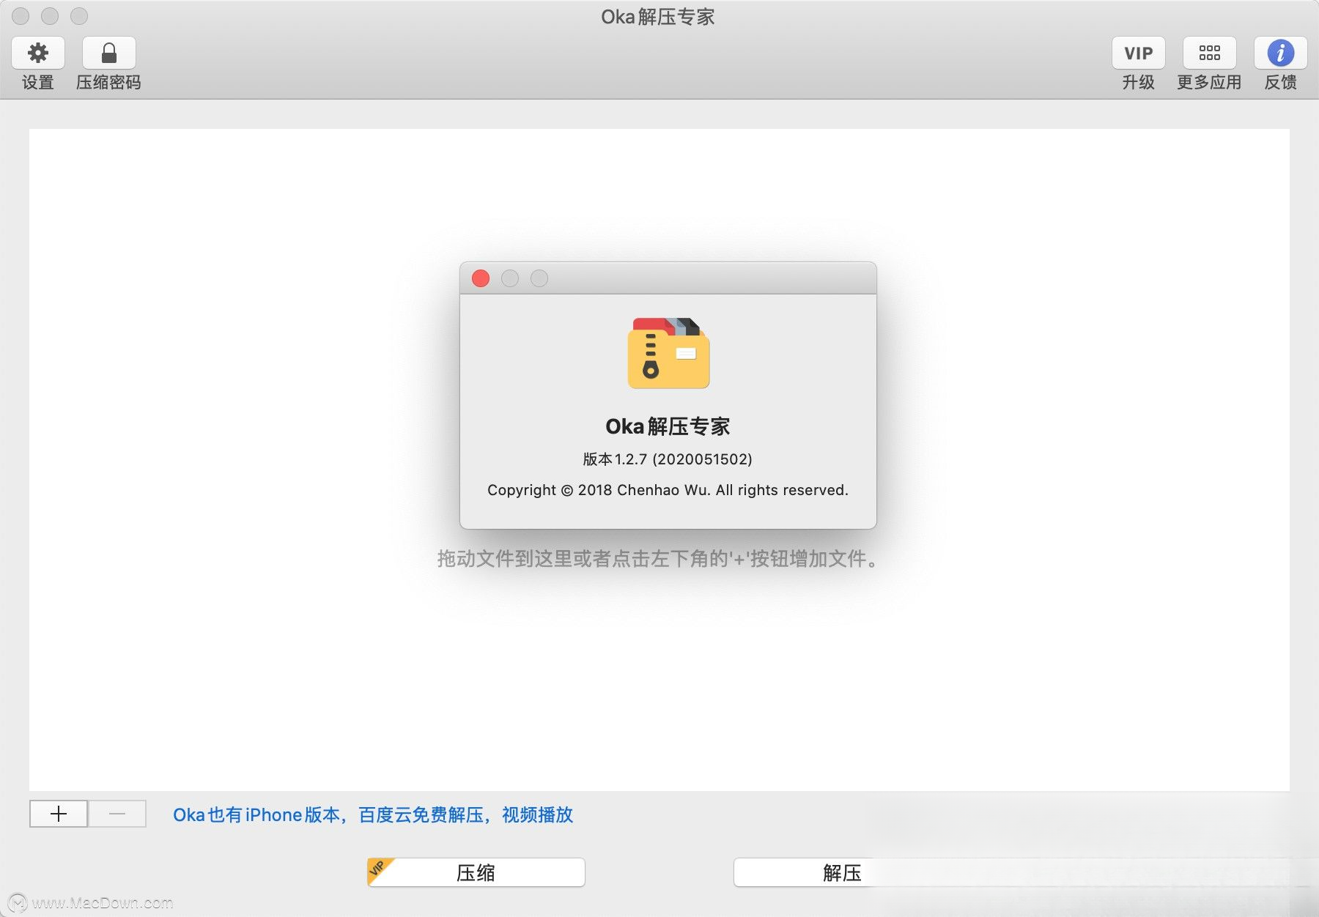Click the 压缩 compress button
The image size is (1319, 917).
476,872
